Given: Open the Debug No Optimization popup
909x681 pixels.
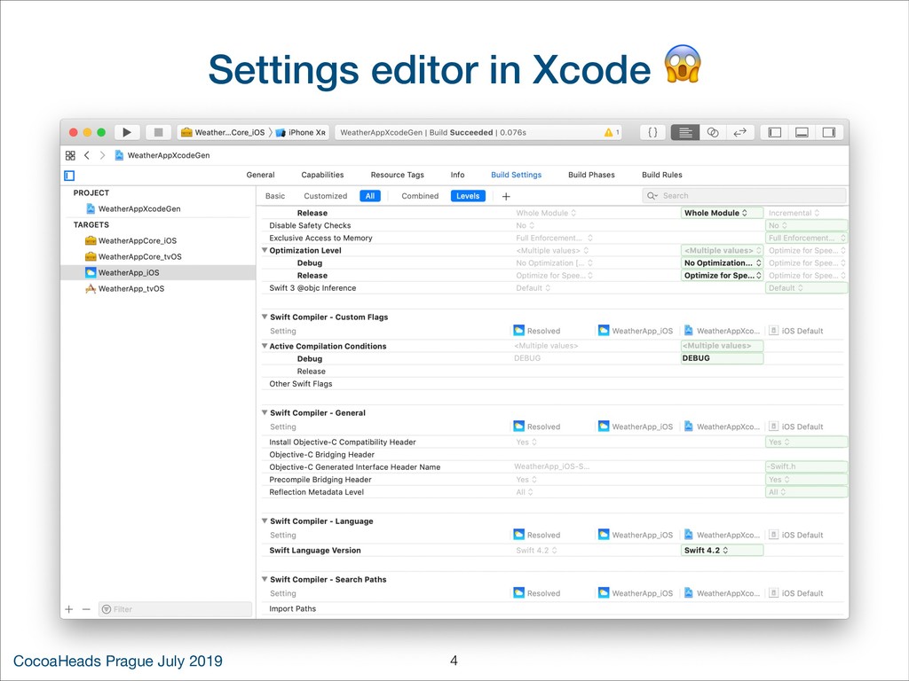Looking at the screenshot, I should coord(722,262).
